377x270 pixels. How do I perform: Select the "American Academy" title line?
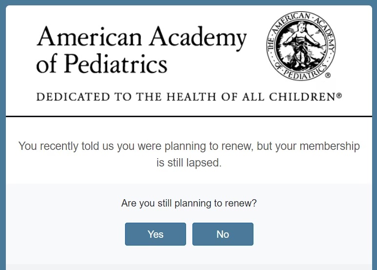coord(142,38)
